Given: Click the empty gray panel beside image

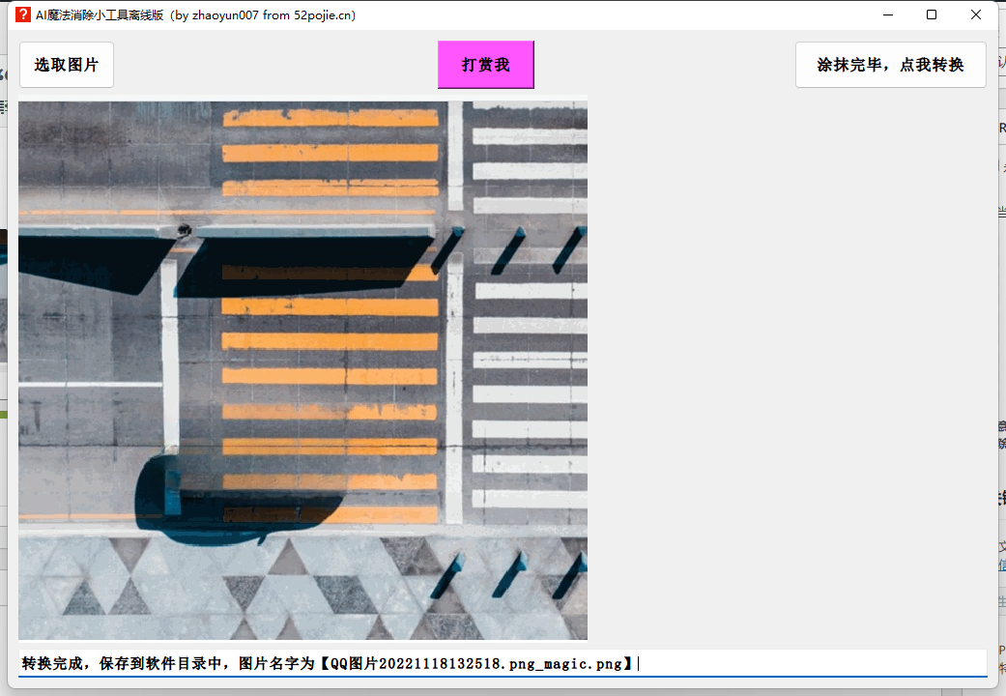Looking at the screenshot, I should pos(783,367).
